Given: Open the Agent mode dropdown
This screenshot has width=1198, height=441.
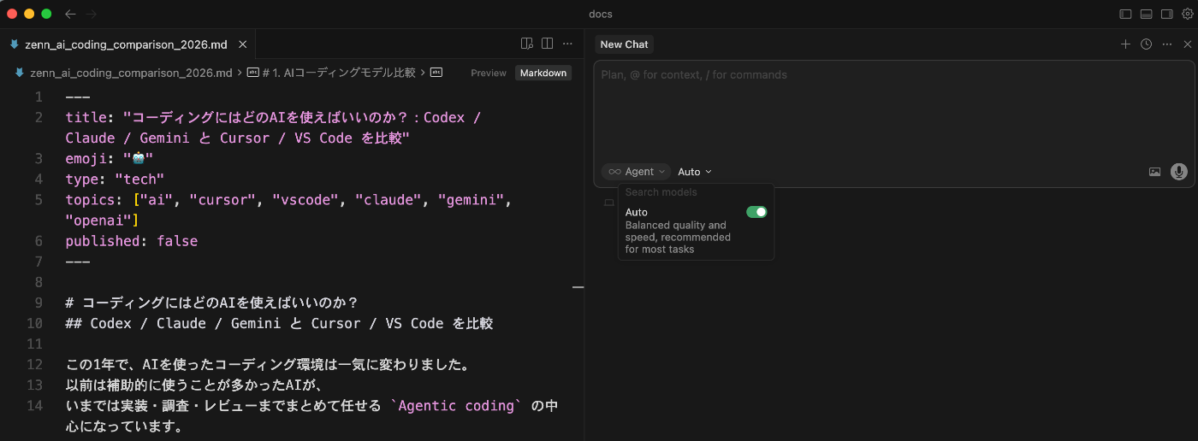Looking at the screenshot, I should 636,172.
